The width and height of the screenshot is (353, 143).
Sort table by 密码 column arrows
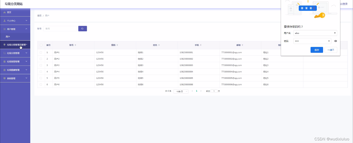[117, 45]
